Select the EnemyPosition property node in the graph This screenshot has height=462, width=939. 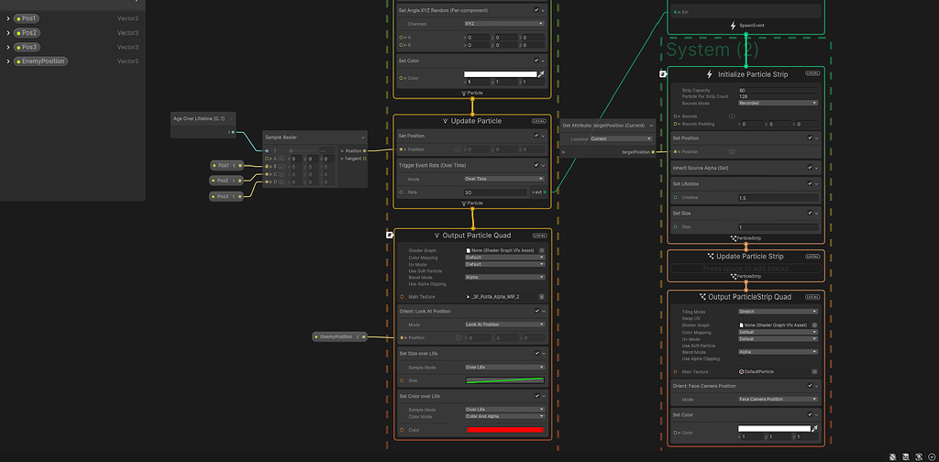(339, 337)
